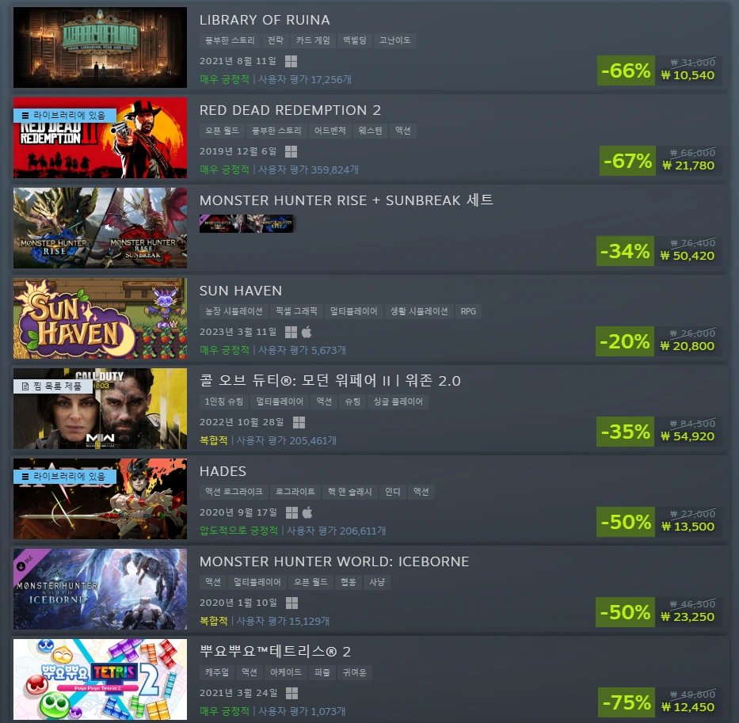Click the Windows icon on 뿌요뿌요 테트리스 2
739x723 pixels.
click(x=291, y=694)
